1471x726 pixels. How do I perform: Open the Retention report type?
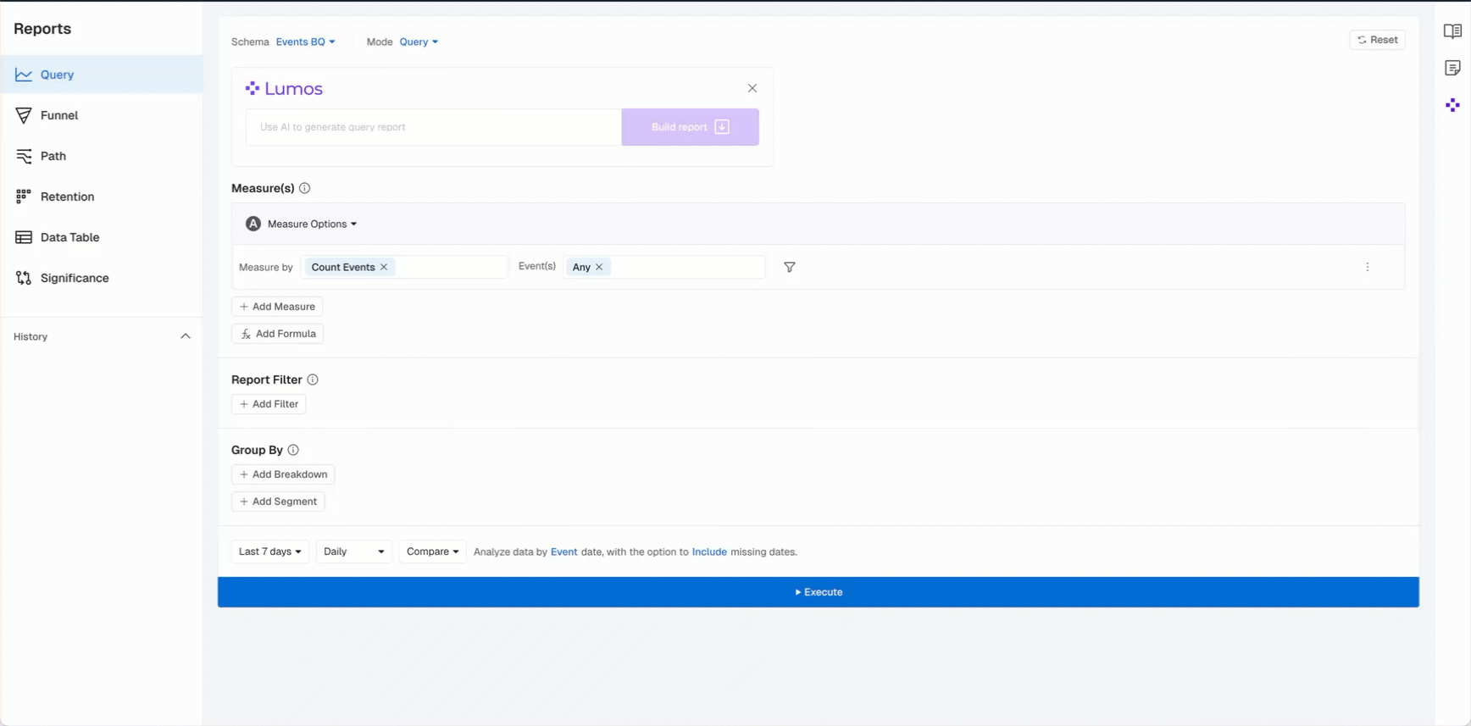(101, 197)
